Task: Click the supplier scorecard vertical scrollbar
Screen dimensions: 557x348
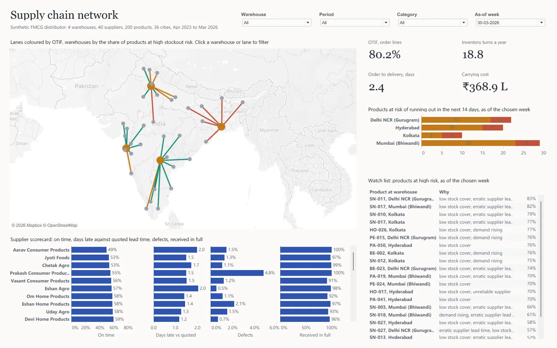Action: tap(353, 261)
